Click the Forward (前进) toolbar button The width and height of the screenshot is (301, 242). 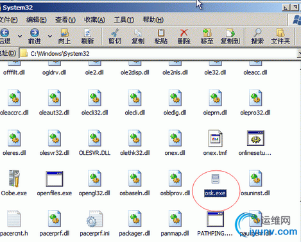[35, 36]
